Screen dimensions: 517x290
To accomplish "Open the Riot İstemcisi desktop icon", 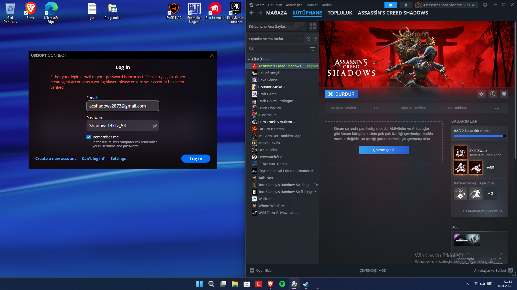I will (x=215, y=11).
